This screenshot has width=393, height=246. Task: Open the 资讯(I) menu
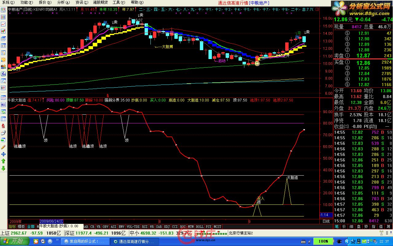tap(81, 2)
